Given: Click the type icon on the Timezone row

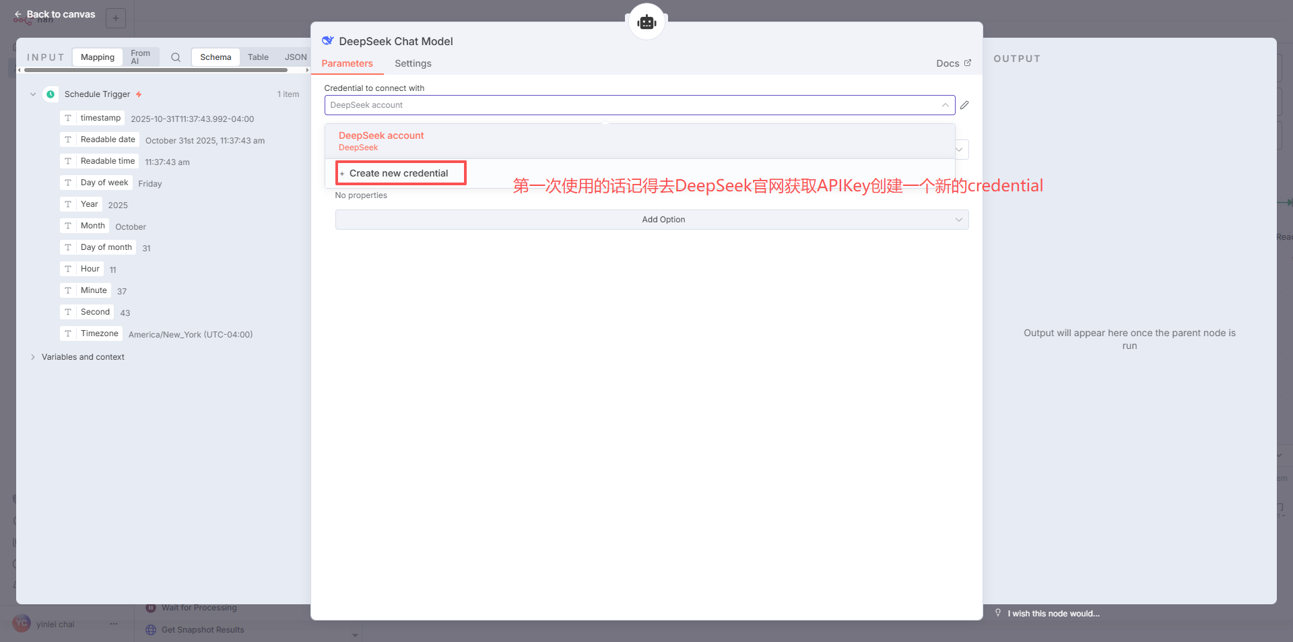Looking at the screenshot, I should pos(68,333).
